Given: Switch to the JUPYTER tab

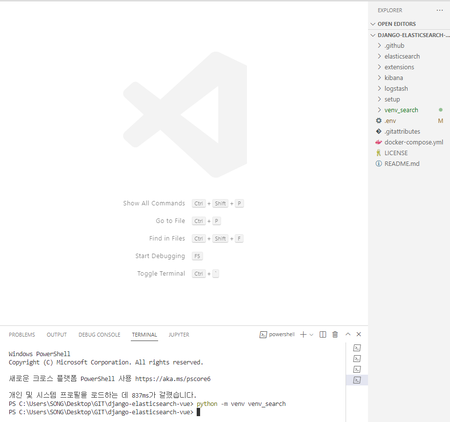Looking at the screenshot, I should click(x=179, y=335).
